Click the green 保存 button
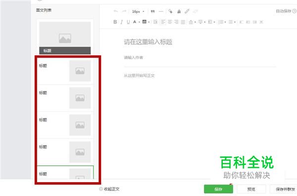Screen dimensions: 297x196 point(218,189)
